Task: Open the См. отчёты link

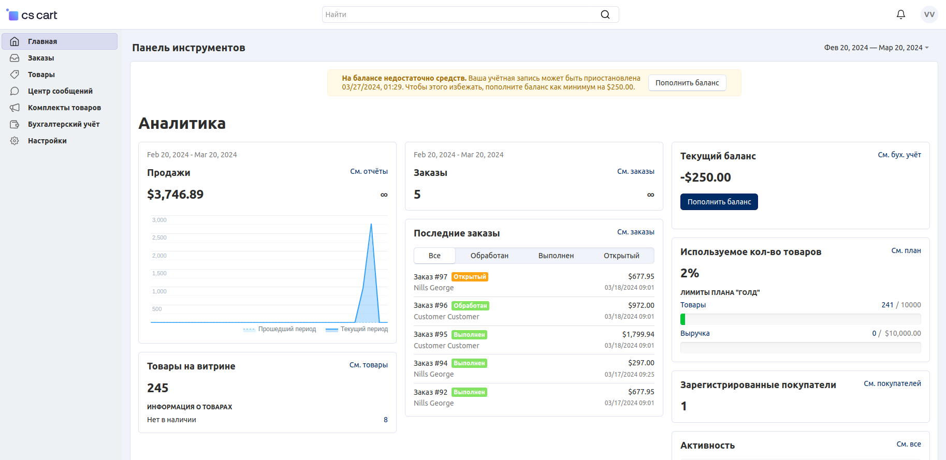Action: click(369, 171)
